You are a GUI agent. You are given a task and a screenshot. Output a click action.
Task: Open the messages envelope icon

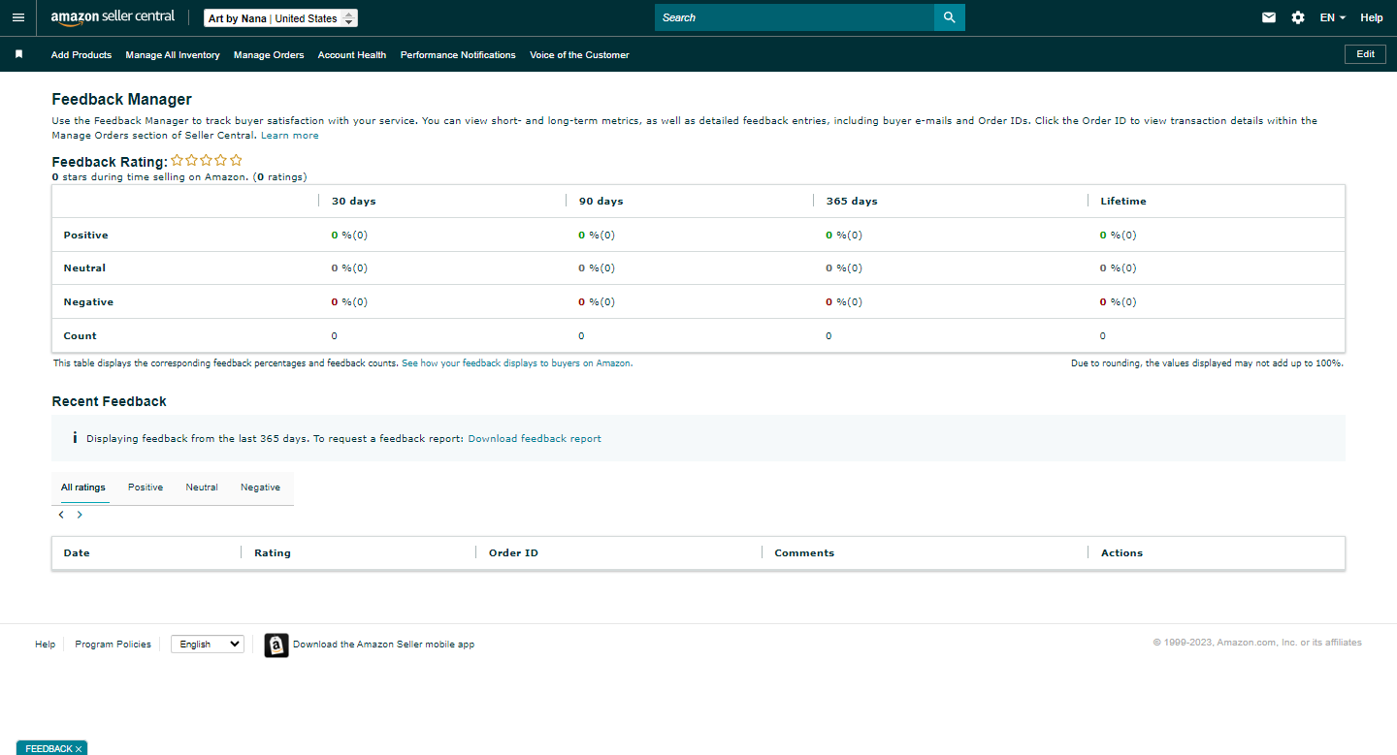pyautogui.click(x=1269, y=17)
